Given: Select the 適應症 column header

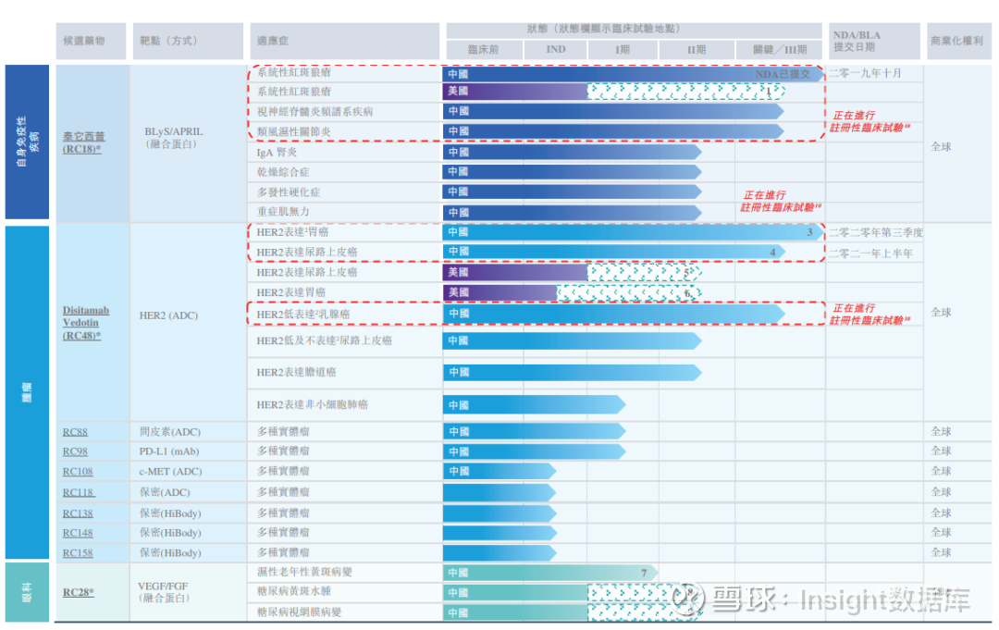Looking at the screenshot, I should [345, 41].
